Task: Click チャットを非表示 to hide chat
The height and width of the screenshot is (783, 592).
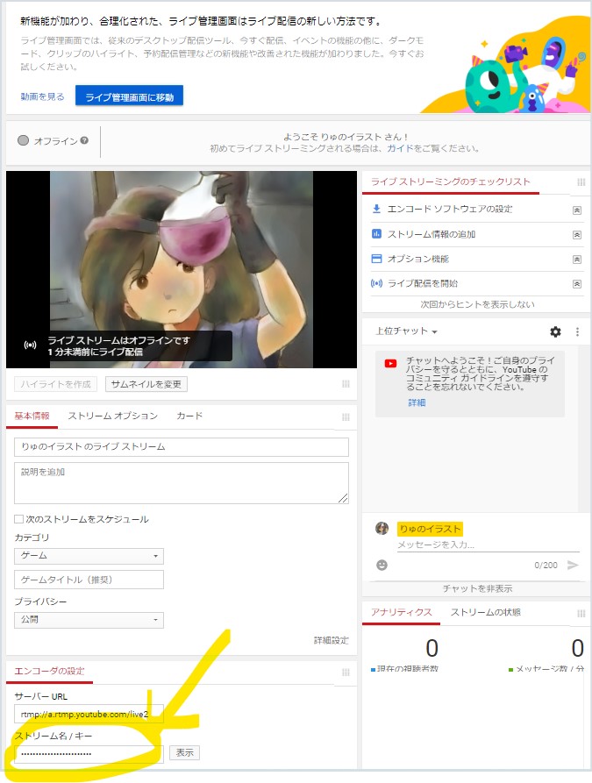Action: pyautogui.click(x=477, y=588)
